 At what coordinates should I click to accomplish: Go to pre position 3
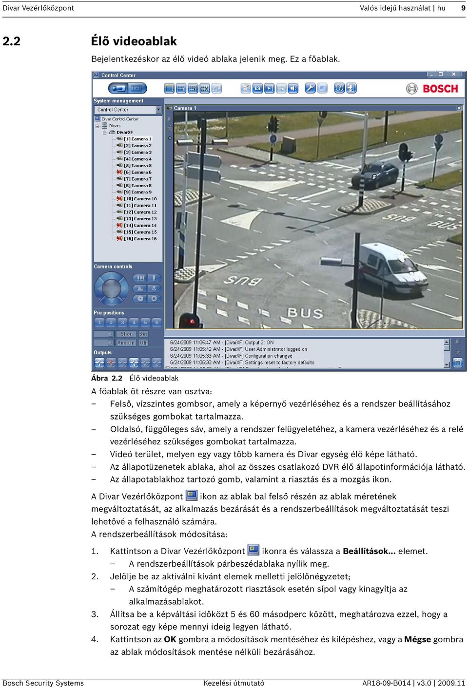(x=122, y=323)
